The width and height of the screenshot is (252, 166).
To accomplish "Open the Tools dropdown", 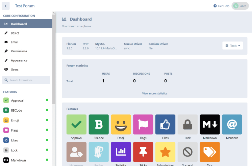I will pos(232,46).
